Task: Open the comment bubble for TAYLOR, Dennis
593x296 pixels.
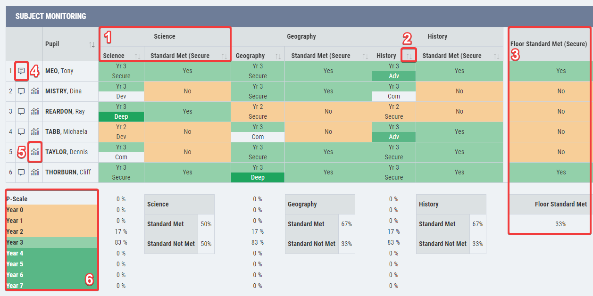Action: click(x=22, y=152)
